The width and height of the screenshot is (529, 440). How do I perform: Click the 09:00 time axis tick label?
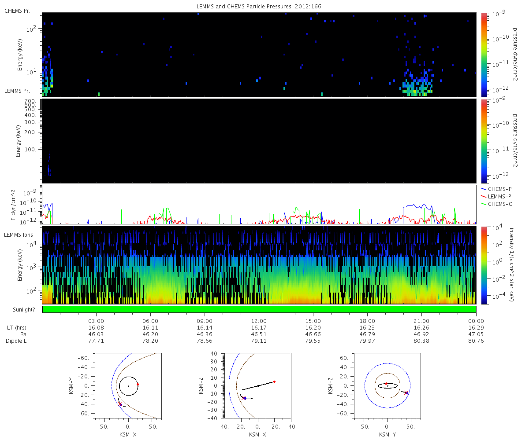click(205, 321)
